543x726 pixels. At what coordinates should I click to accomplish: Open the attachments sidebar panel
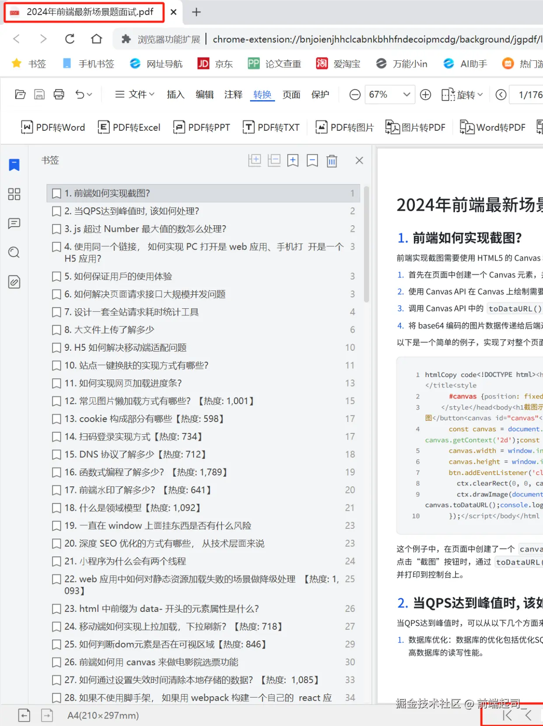14,282
